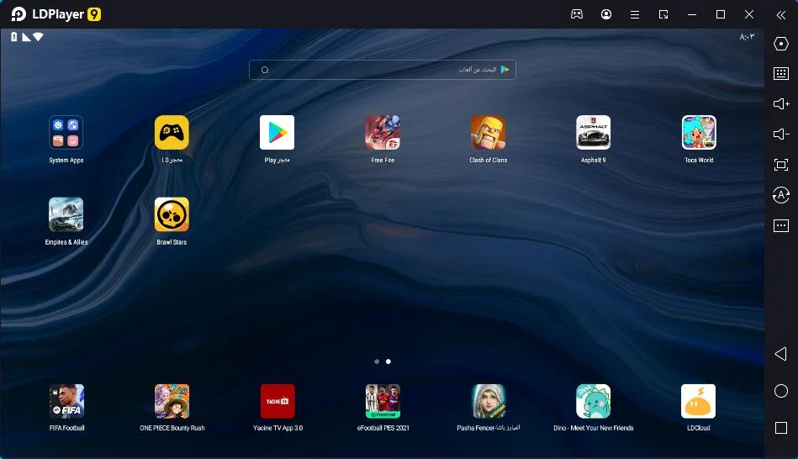Decrease volume with the speaker minus icon
This screenshot has width=798, height=459.
(x=781, y=134)
